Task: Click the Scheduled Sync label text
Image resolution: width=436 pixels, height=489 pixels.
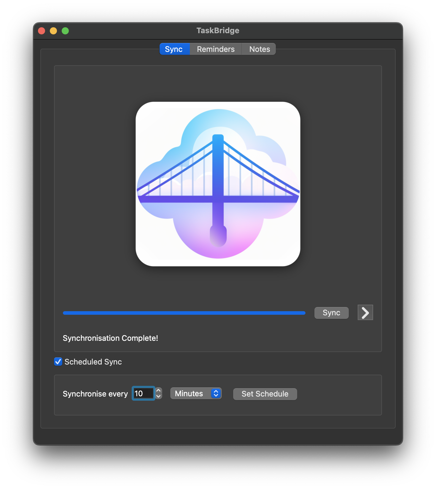Action: coord(93,362)
